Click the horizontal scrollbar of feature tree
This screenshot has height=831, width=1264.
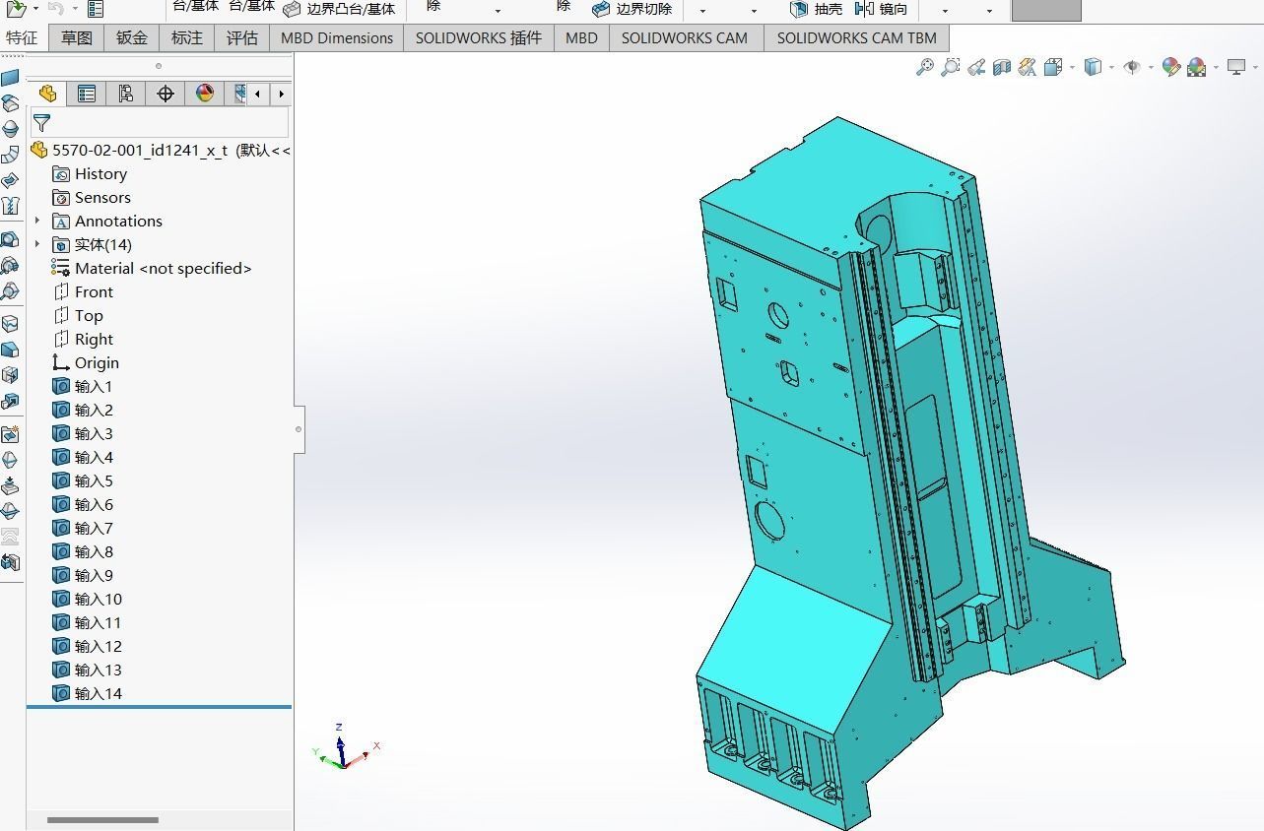pos(102,819)
